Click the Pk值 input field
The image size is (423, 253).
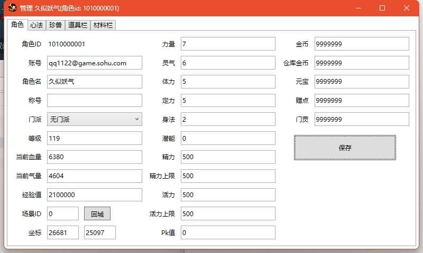[228, 232]
